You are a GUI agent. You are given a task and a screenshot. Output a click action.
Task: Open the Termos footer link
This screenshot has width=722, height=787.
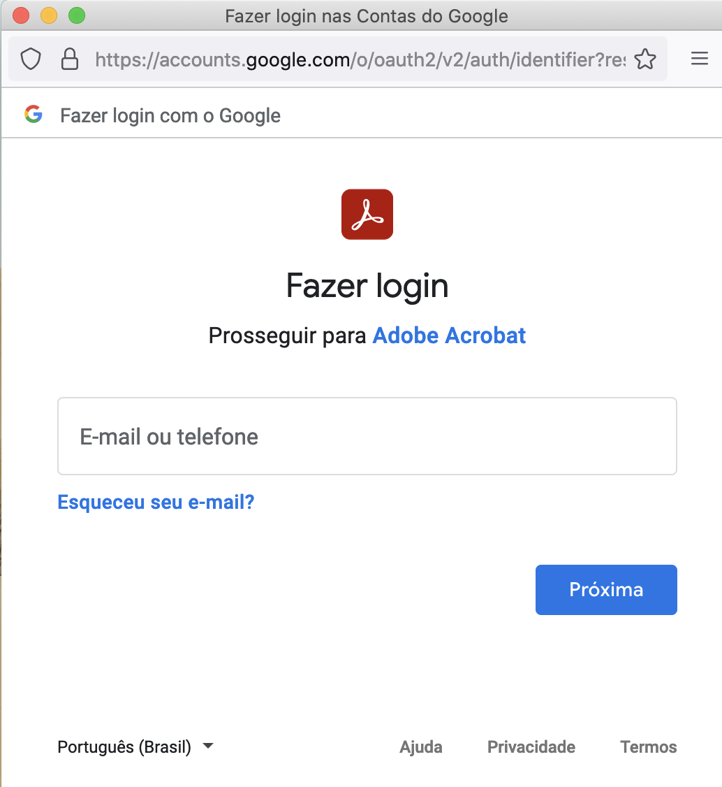click(x=648, y=747)
